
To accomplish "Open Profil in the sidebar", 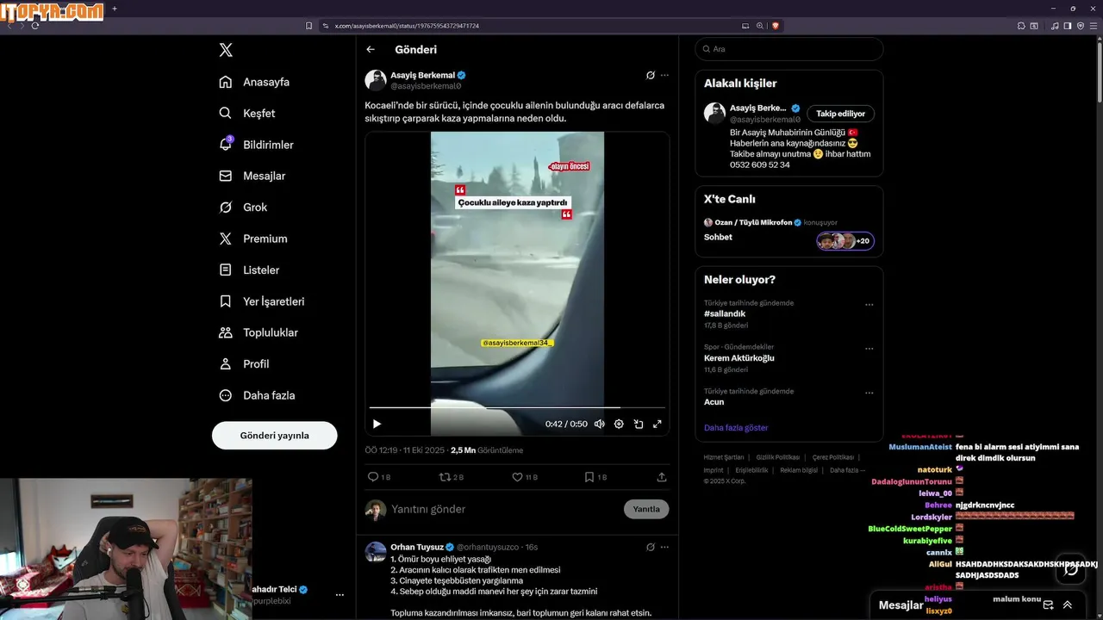I will point(244,363).
